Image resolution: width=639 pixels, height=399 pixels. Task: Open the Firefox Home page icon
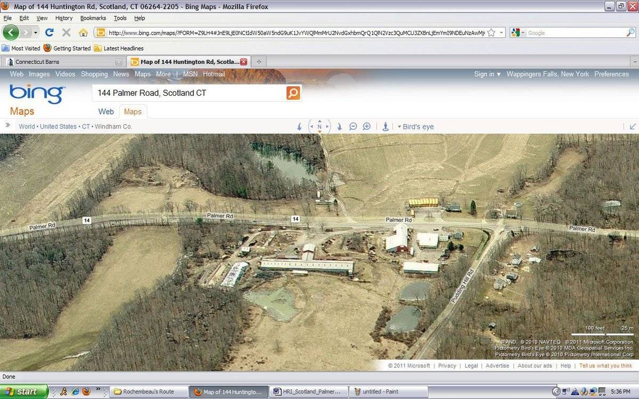pyautogui.click(x=83, y=32)
